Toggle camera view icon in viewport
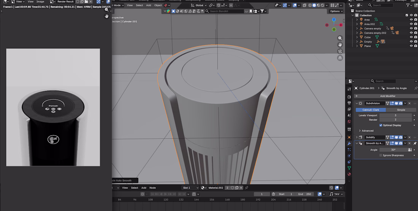Image resolution: width=418 pixels, height=211 pixels. 340,51
